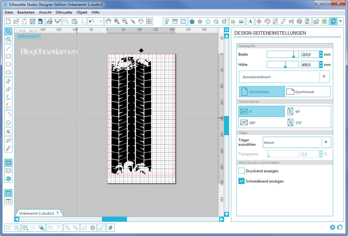Image resolution: width=348 pixels, height=236 pixels.
Task: Switch to Querformat orientation
Action: click(307, 92)
